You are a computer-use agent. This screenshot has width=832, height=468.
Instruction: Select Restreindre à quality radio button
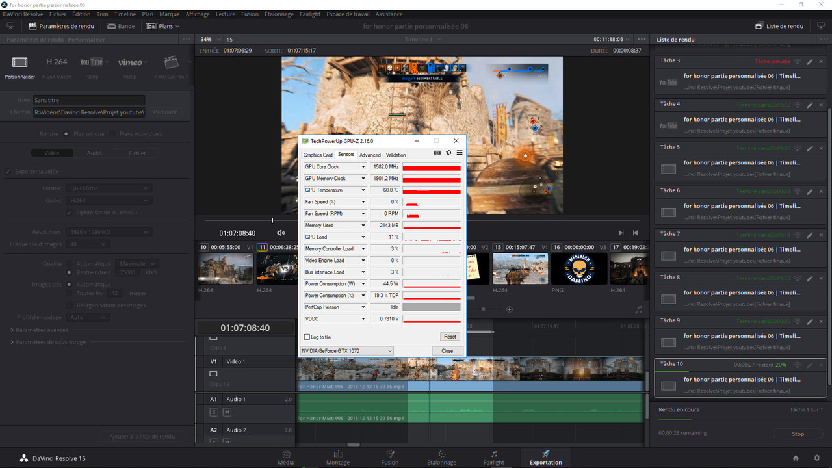[70, 272]
